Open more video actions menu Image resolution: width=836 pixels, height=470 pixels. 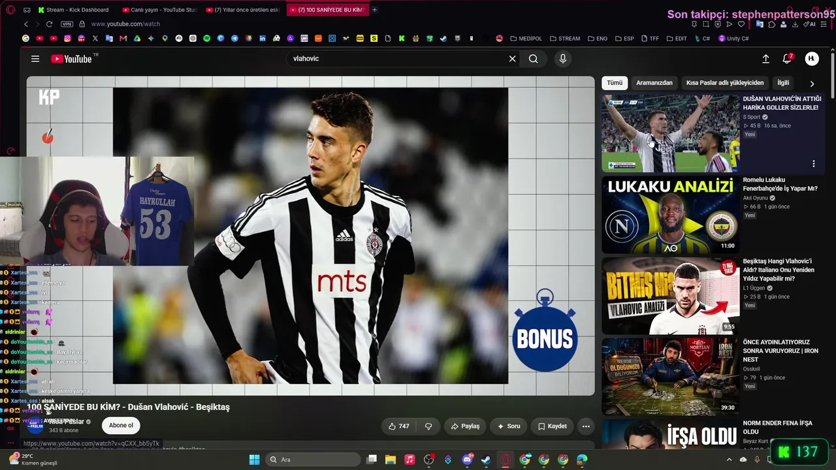[x=586, y=426]
